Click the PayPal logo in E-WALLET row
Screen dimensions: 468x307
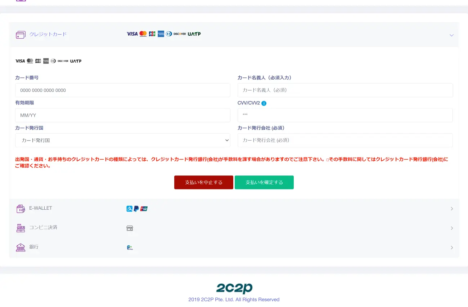136,209
